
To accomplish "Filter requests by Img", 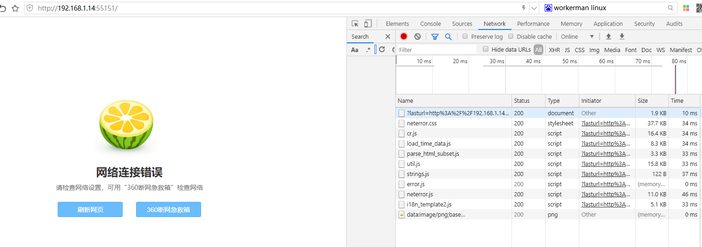I will [595, 50].
